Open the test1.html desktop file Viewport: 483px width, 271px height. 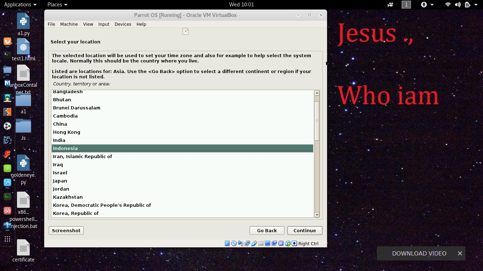tap(23, 50)
